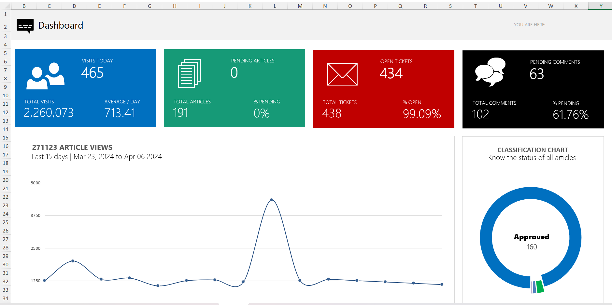Select row 20 header
Viewport: 612px width, 305px height.
(x=5, y=180)
